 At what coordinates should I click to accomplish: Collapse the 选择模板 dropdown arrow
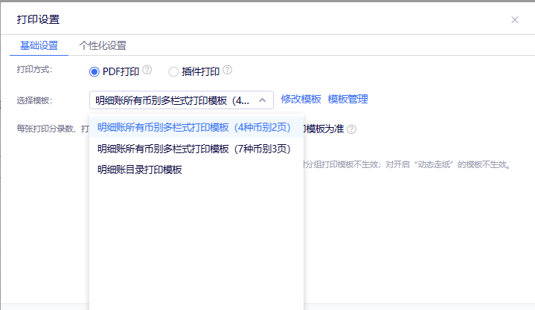pyautogui.click(x=262, y=100)
